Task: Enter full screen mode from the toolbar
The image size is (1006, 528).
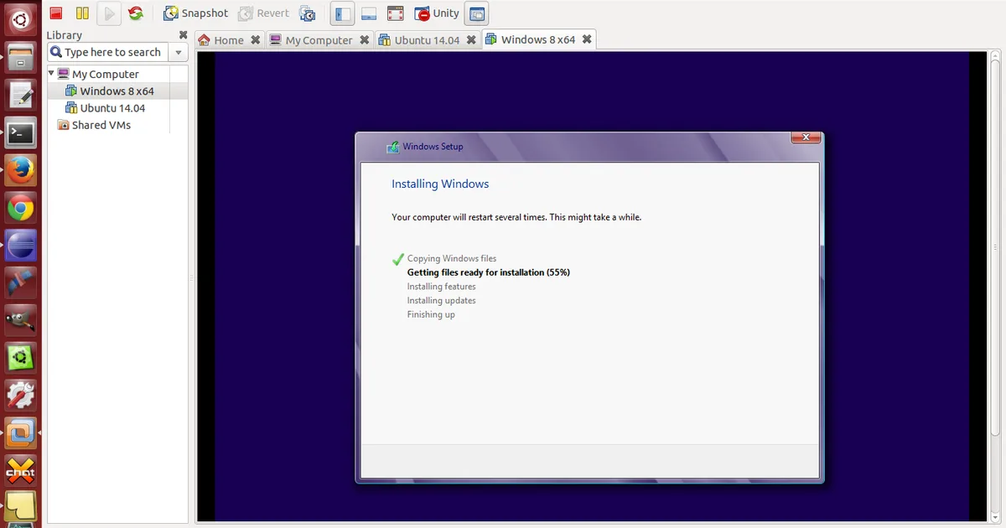Action: (396, 13)
